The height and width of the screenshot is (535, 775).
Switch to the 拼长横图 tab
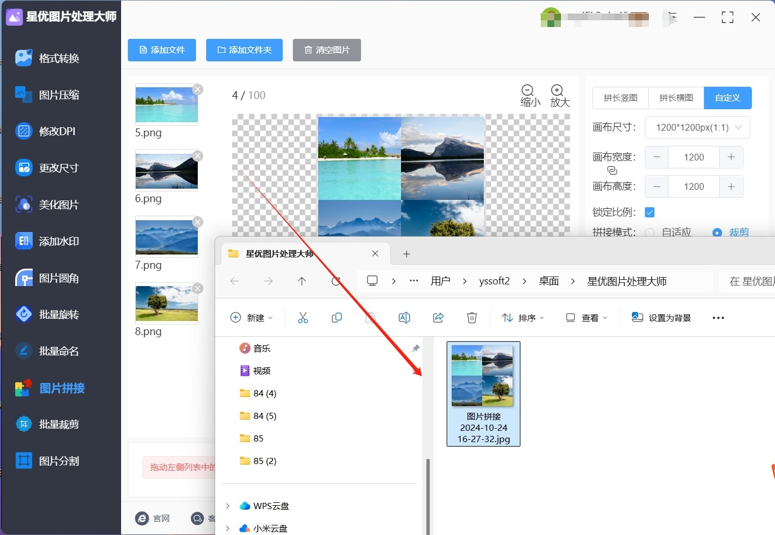[x=676, y=98]
